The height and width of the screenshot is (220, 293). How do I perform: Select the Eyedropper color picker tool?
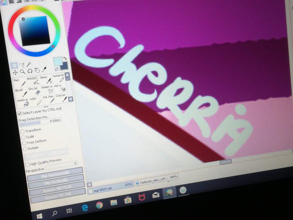(44, 70)
